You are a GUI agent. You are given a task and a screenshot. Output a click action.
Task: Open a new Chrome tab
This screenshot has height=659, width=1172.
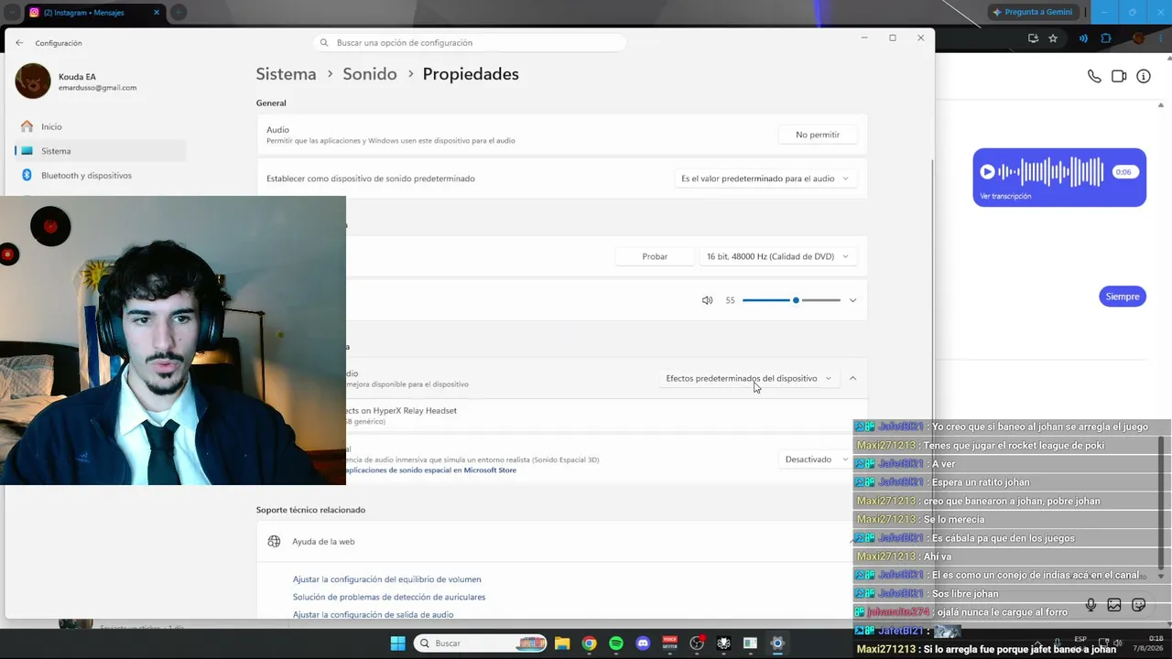(x=179, y=13)
